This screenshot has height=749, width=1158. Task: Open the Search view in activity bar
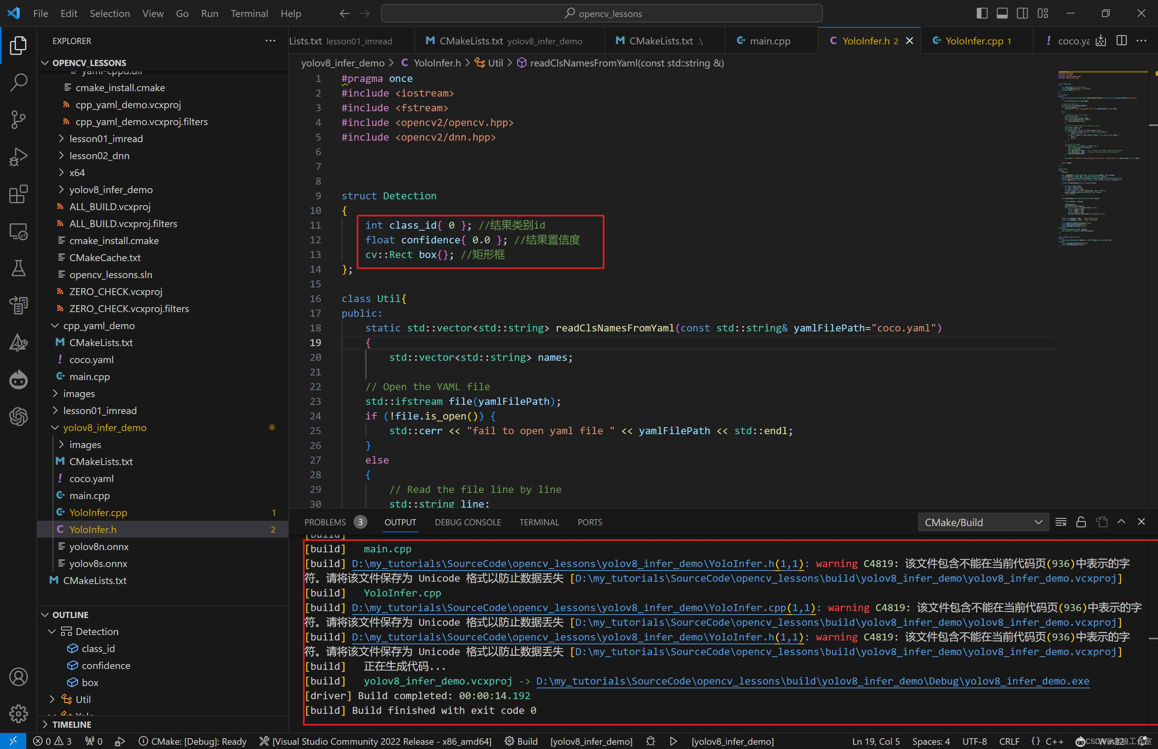tap(19, 82)
